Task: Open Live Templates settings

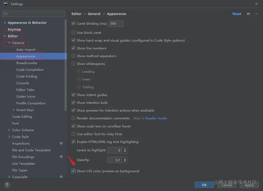Action: pyautogui.click(x=24, y=164)
